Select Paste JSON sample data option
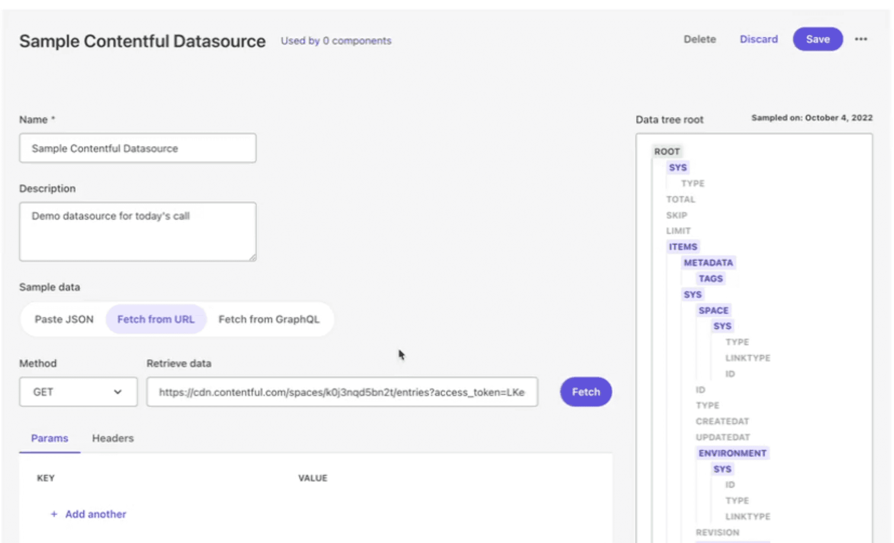The image size is (894, 543). pyautogui.click(x=64, y=319)
